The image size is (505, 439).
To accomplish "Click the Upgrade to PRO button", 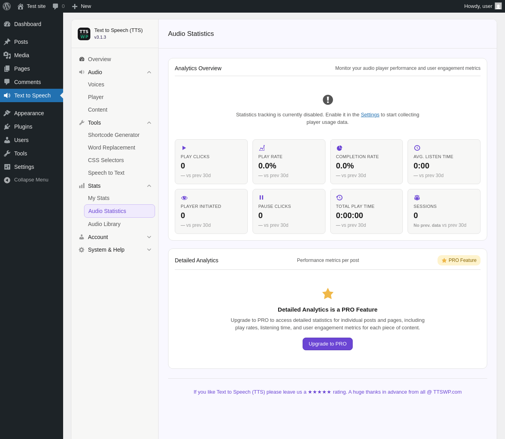I will (x=327, y=344).
